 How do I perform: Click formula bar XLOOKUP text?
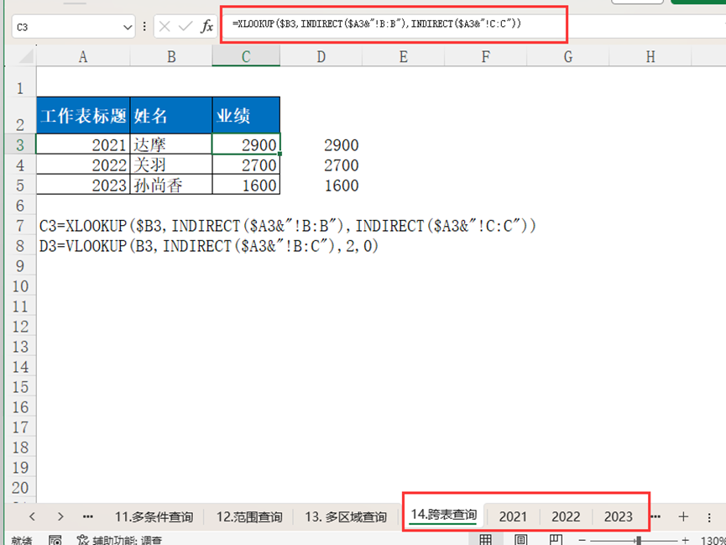point(377,24)
